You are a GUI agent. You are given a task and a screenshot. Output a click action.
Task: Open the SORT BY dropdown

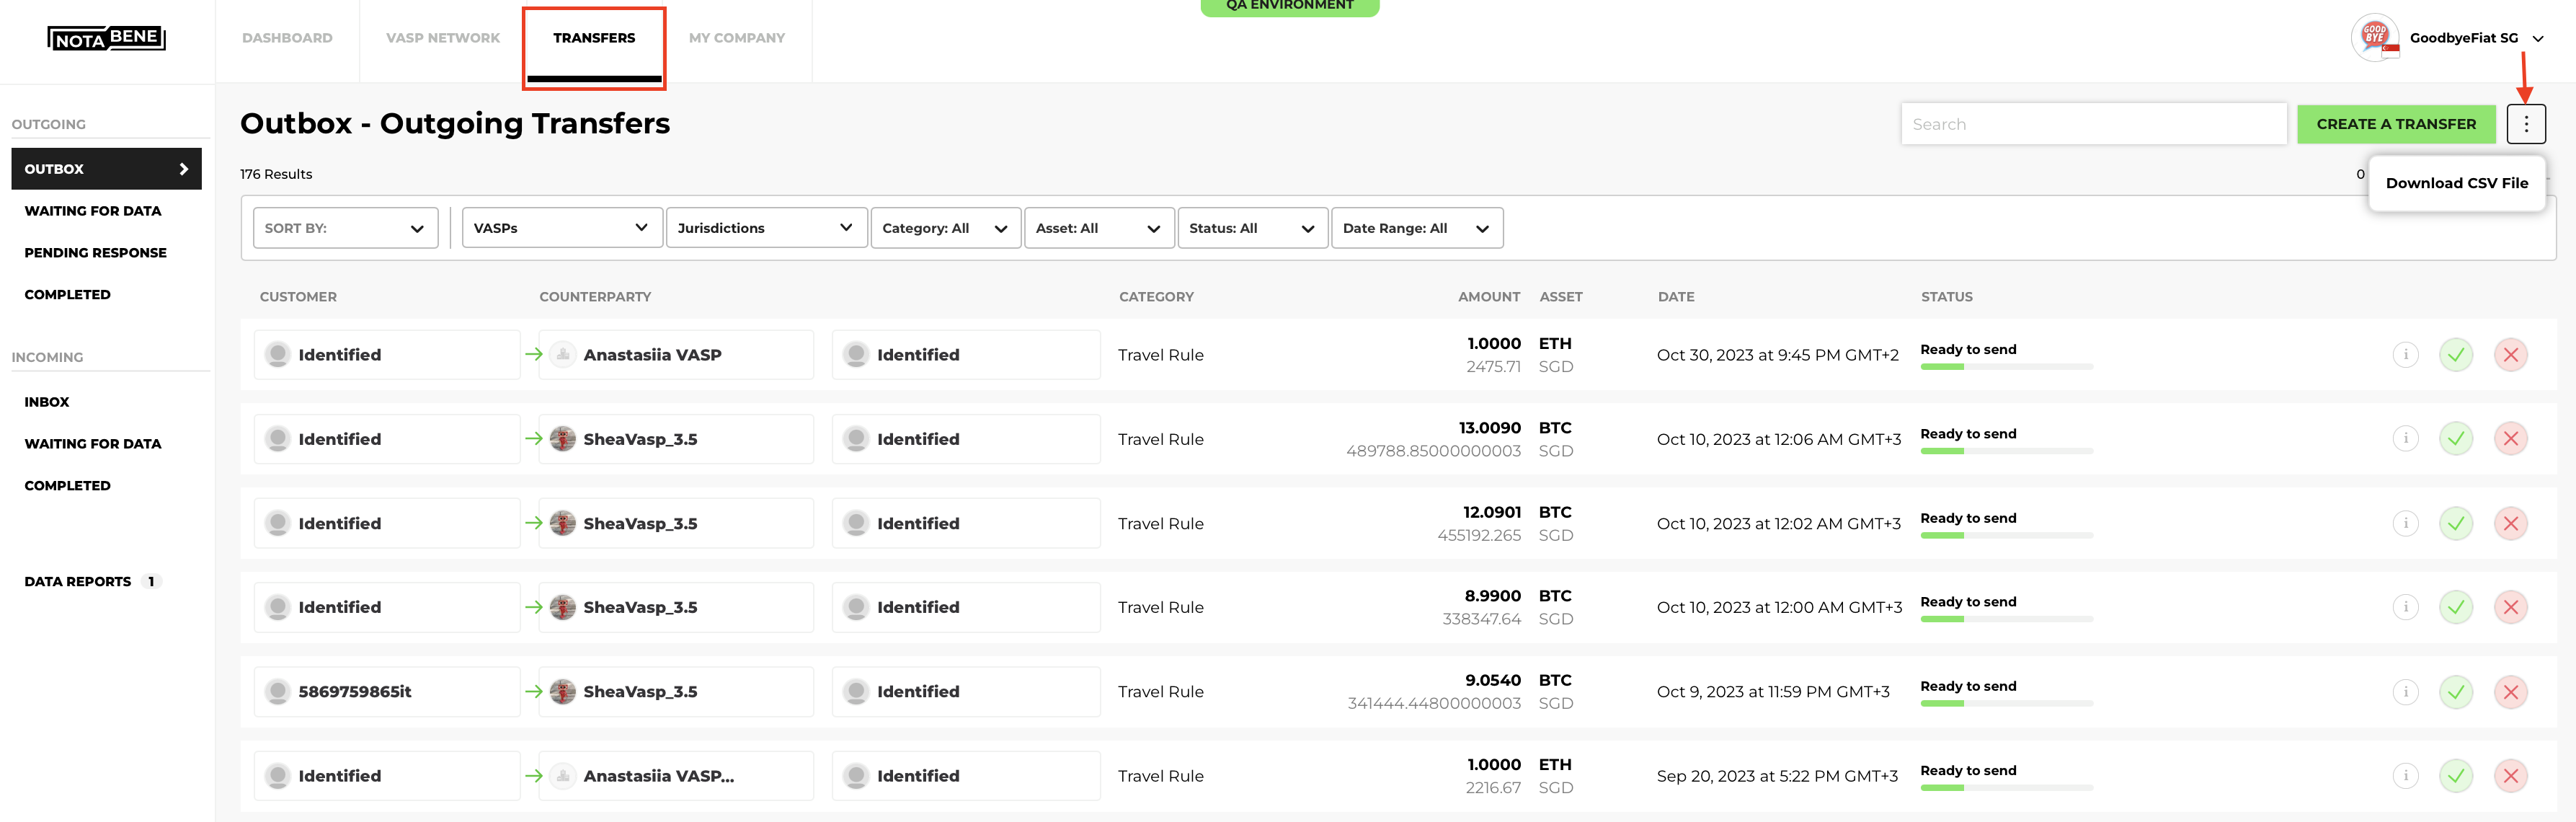click(x=345, y=228)
